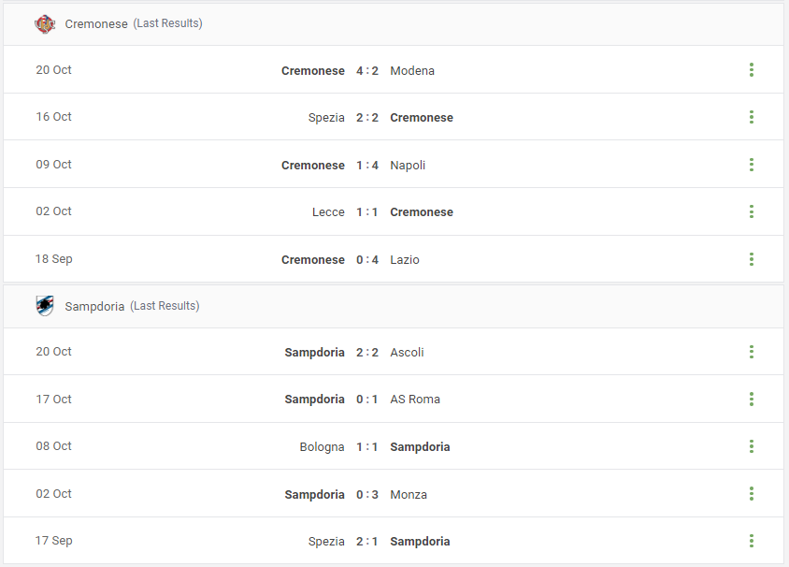Open three-dot menu for Cremonese vs Modena
The height and width of the screenshot is (567, 789).
coord(752,70)
